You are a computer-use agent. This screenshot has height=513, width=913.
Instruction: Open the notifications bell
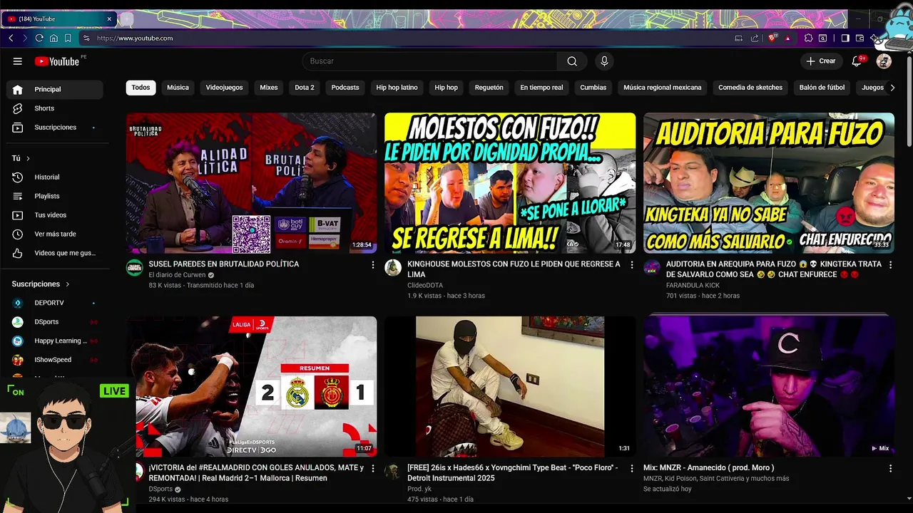tap(857, 61)
